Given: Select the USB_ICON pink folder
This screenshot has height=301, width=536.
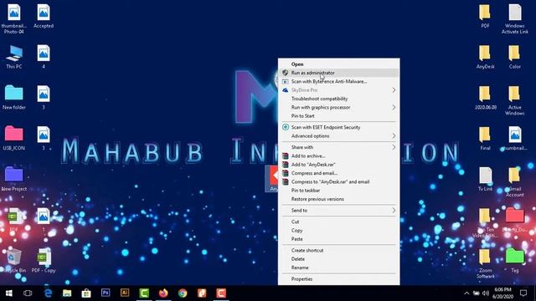Looking at the screenshot, I should (x=14, y=138).
